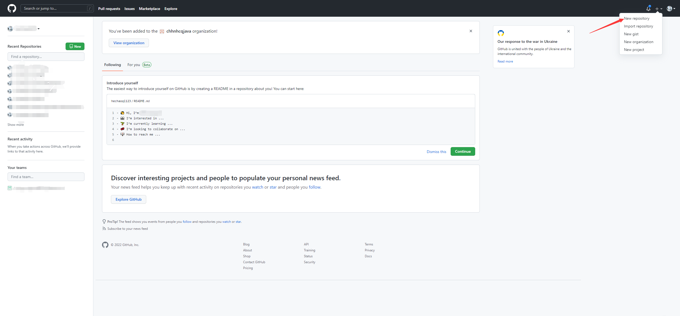Dismiss the organization invitation banner
The width and height of the screenshot is (680, 316).
pyautogui.click(x=471, y=31)
